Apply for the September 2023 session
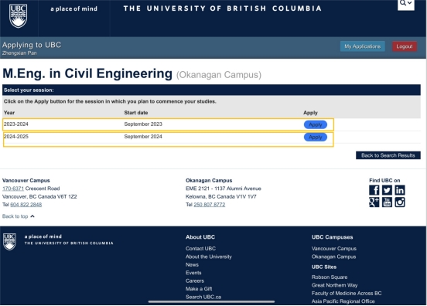Image resolution: width=427 pixels, height=306 pixels. click(x=316, y=124)
